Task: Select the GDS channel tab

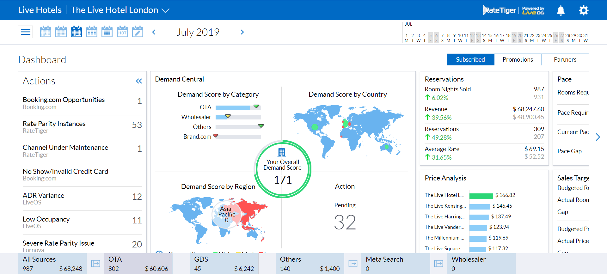Action: [224, 264]
